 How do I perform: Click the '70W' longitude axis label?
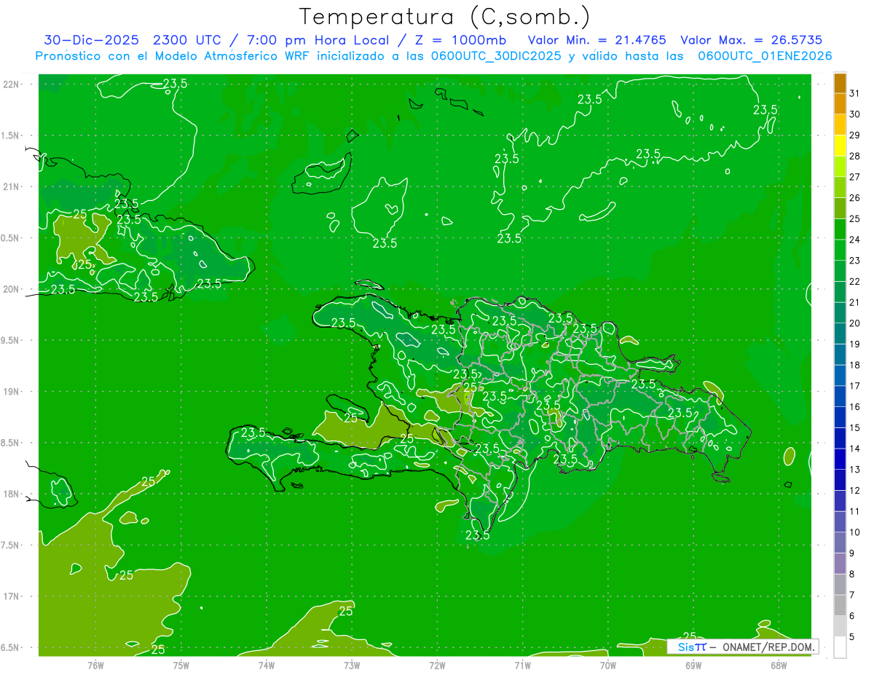tap(608, 666)
